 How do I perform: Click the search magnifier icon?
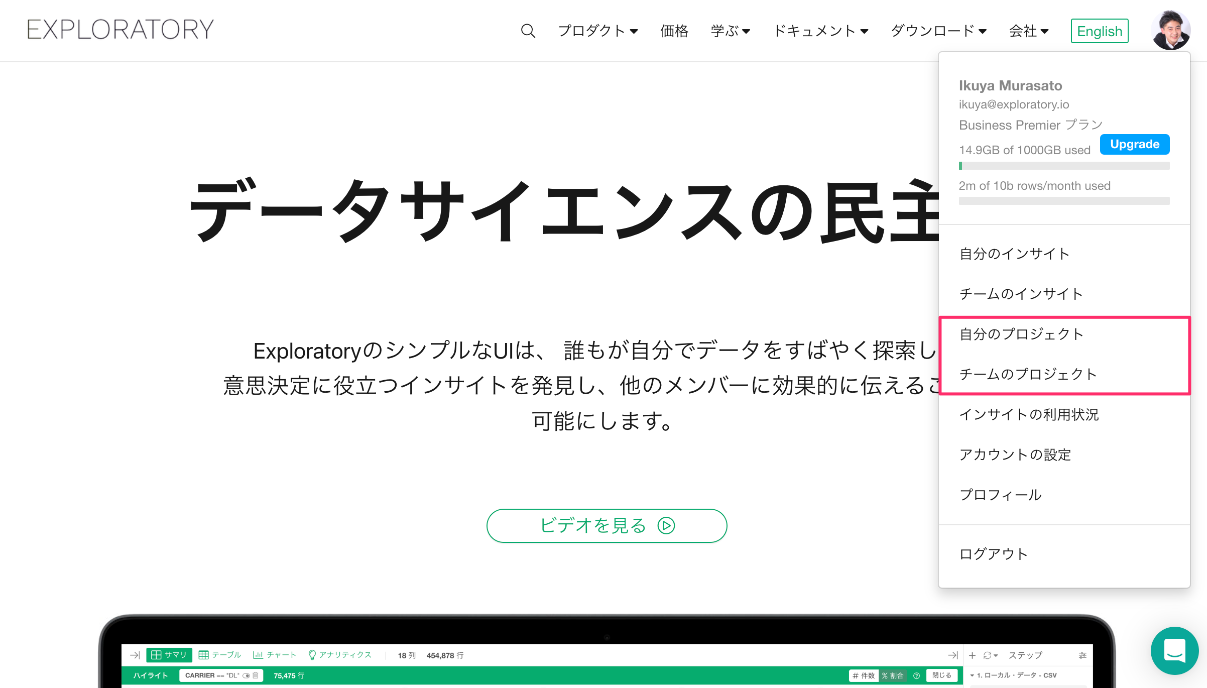coord(528,31)
